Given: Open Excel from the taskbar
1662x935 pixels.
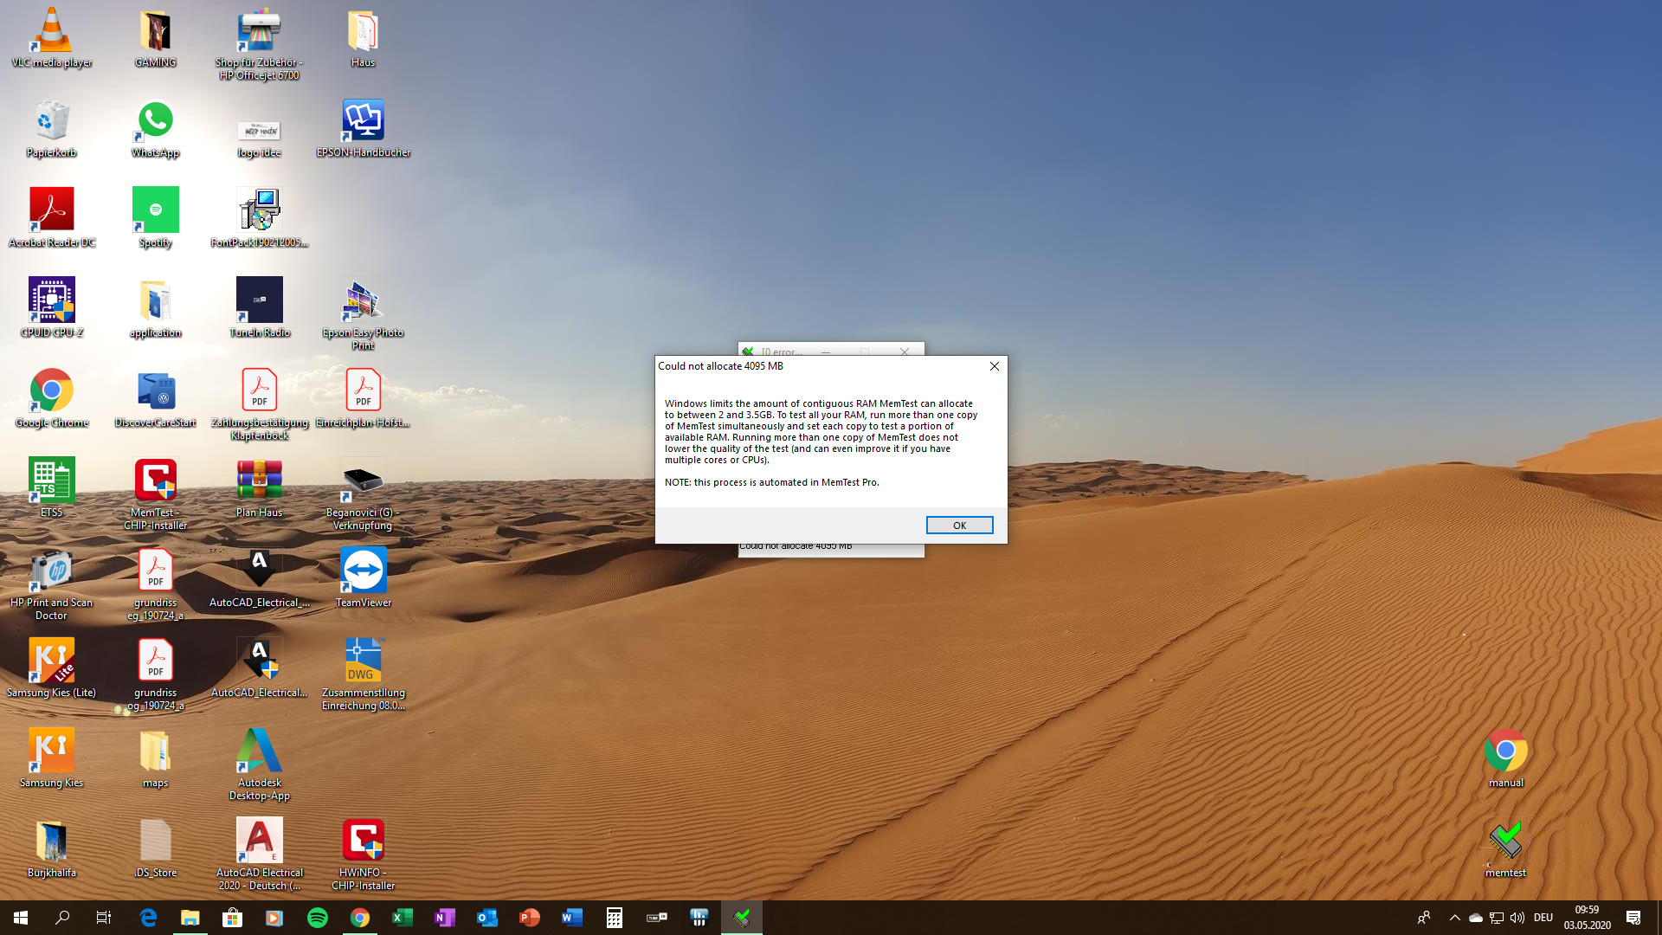Looking at the screenshot, I should [403, 918].
